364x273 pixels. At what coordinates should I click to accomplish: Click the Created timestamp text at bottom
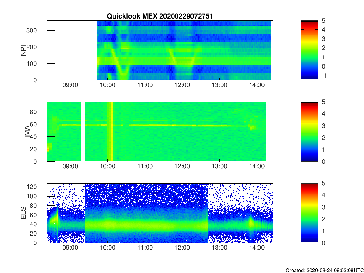(324, 270)
